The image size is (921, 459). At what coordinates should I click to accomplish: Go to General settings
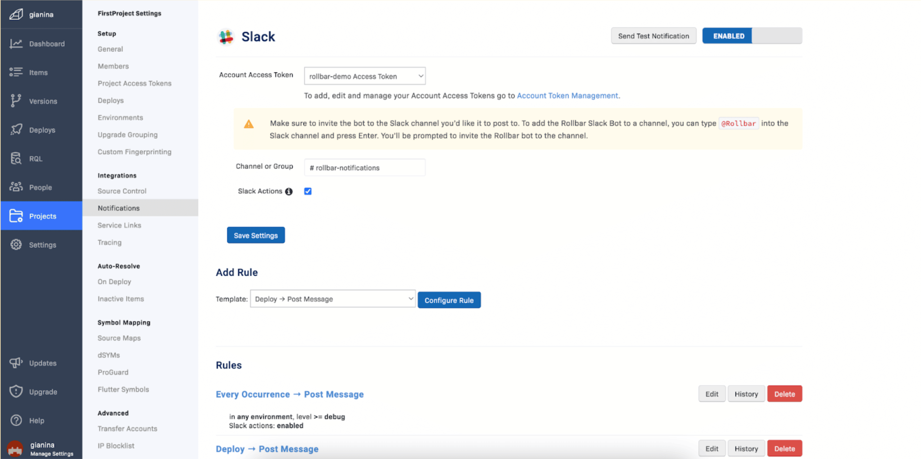point(110,49)
